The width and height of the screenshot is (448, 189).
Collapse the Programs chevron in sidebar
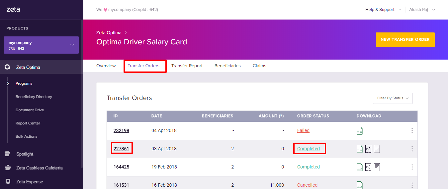(8, 83)
